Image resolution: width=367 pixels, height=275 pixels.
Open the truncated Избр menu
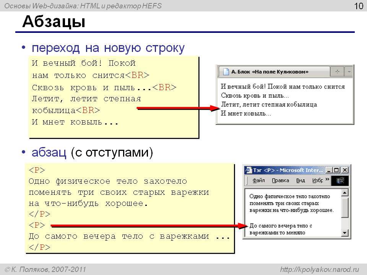tap(317, 181)
